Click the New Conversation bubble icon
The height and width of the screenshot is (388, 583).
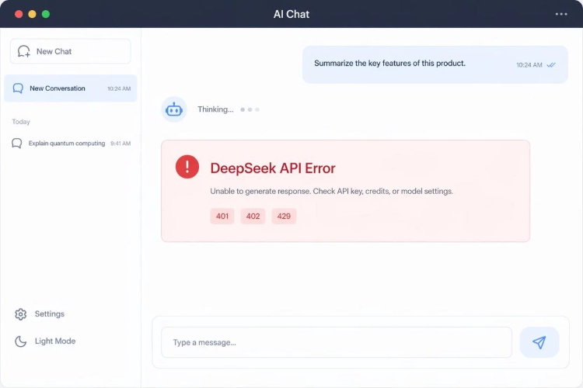[x=18, y=88]
